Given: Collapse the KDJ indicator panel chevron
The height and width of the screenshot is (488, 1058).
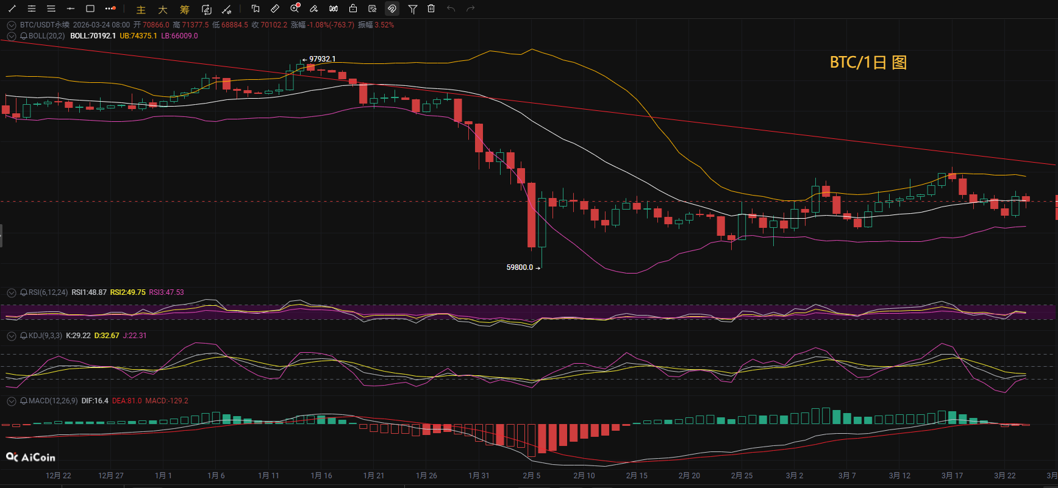Looking at the screenshot, I should (x=11, y=336).
